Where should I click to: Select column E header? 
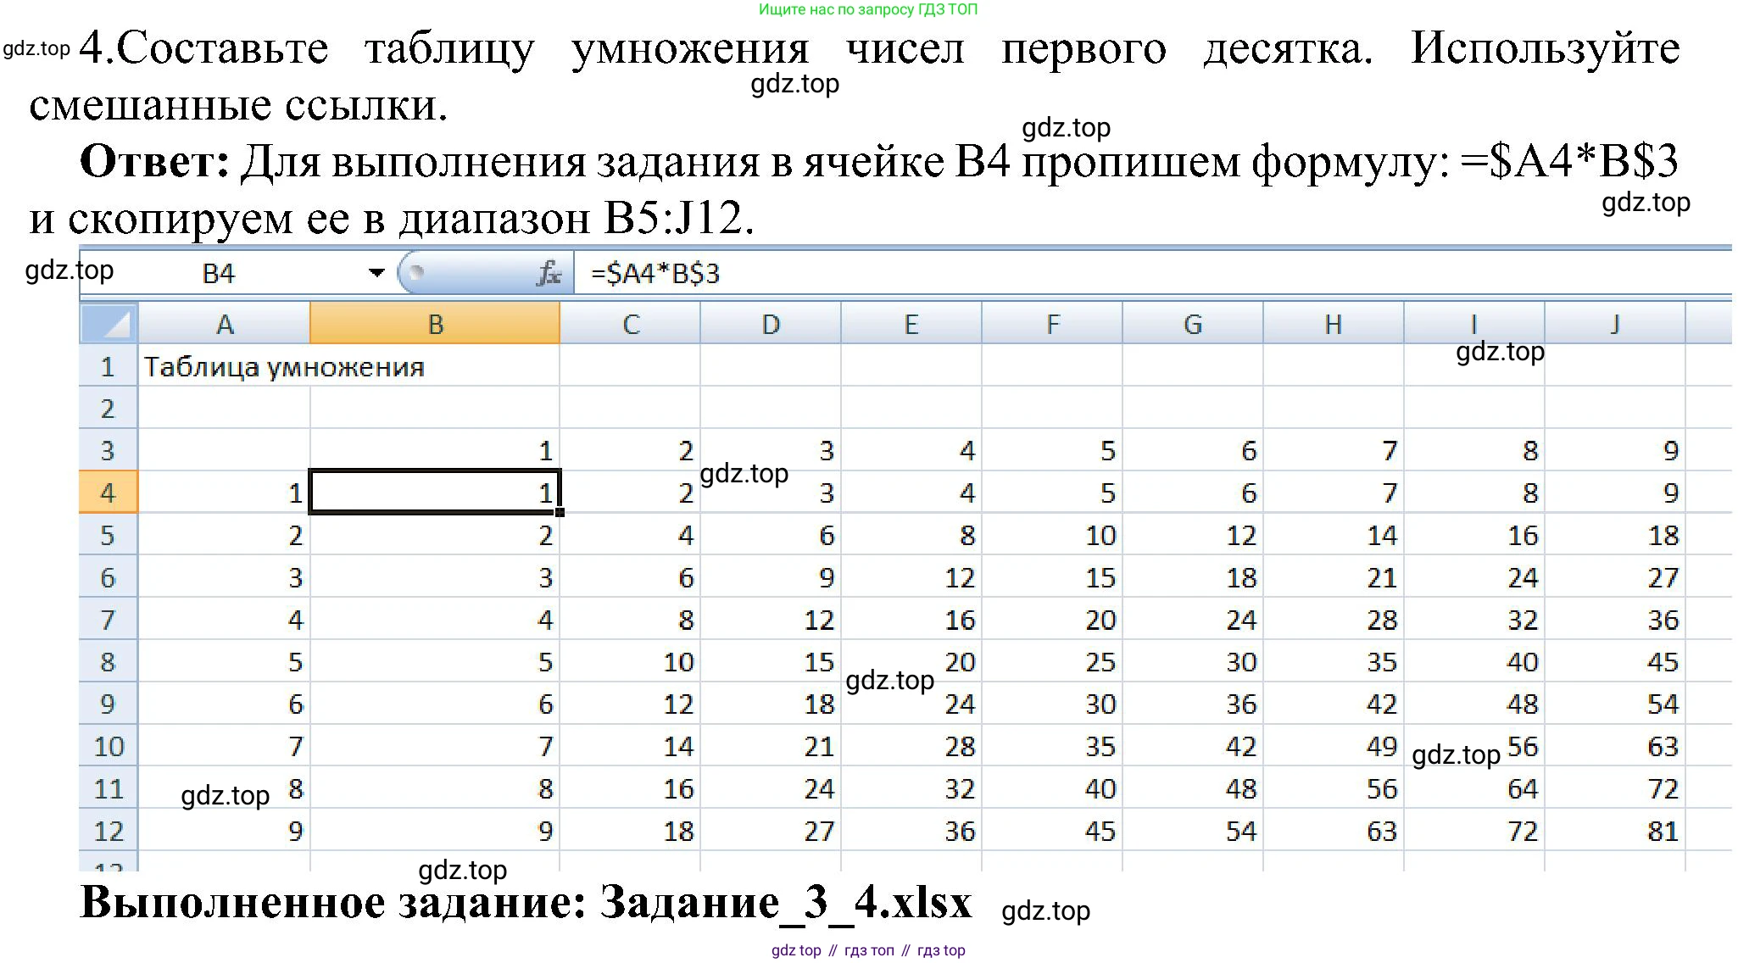[x=911, y=324]
